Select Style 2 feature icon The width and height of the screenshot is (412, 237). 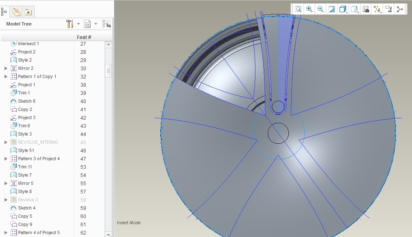click(14, 60)
